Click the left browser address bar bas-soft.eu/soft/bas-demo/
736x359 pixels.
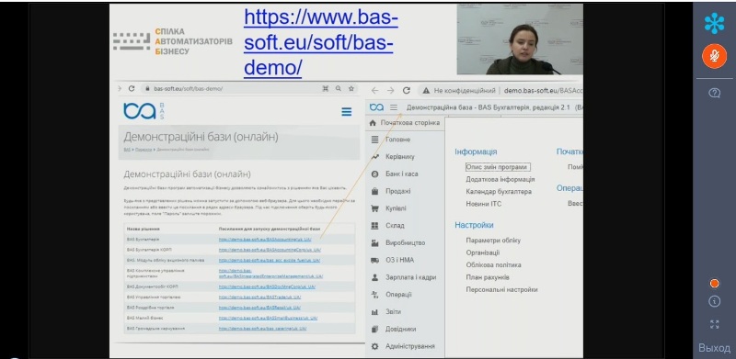(x=188, y=88)
